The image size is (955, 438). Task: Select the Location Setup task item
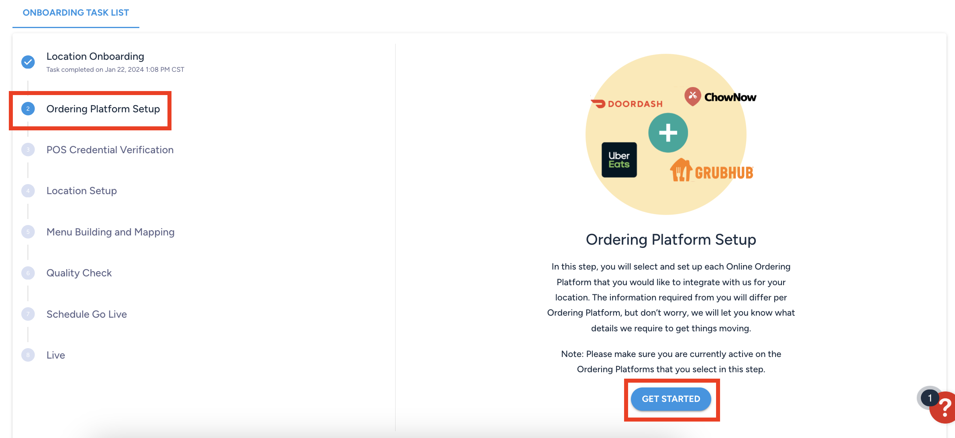point(81,191)
